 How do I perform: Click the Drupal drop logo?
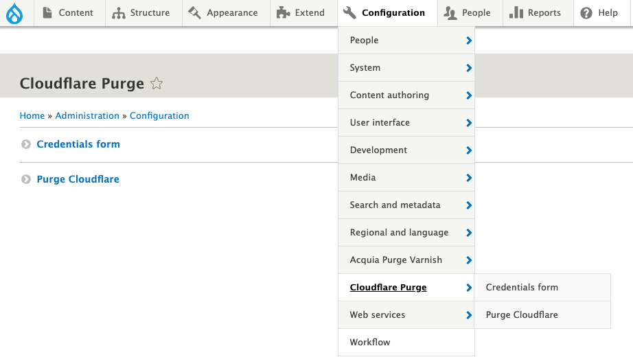point(14,13)
